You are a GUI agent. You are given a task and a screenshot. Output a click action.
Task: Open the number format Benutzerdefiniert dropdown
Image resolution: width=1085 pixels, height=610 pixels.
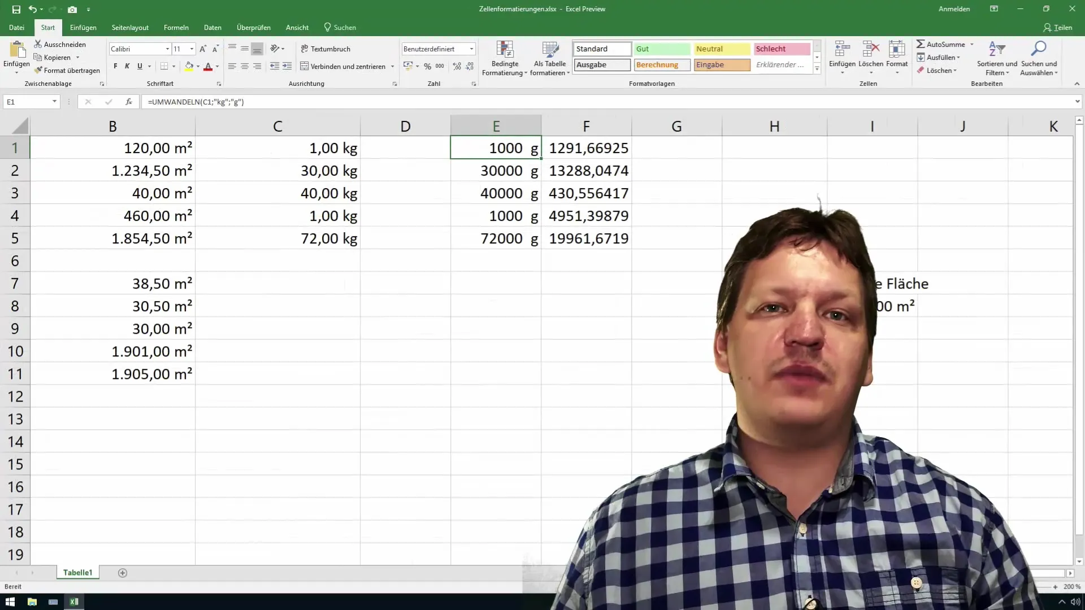pyautogui.click(x=472, y=49)
